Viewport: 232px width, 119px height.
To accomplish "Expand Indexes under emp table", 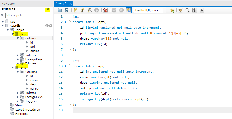I will tap(18, 93).
